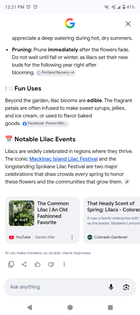
Task: Give thumbs down feedback
Action: pyautogui.click(x=51, y=265)
